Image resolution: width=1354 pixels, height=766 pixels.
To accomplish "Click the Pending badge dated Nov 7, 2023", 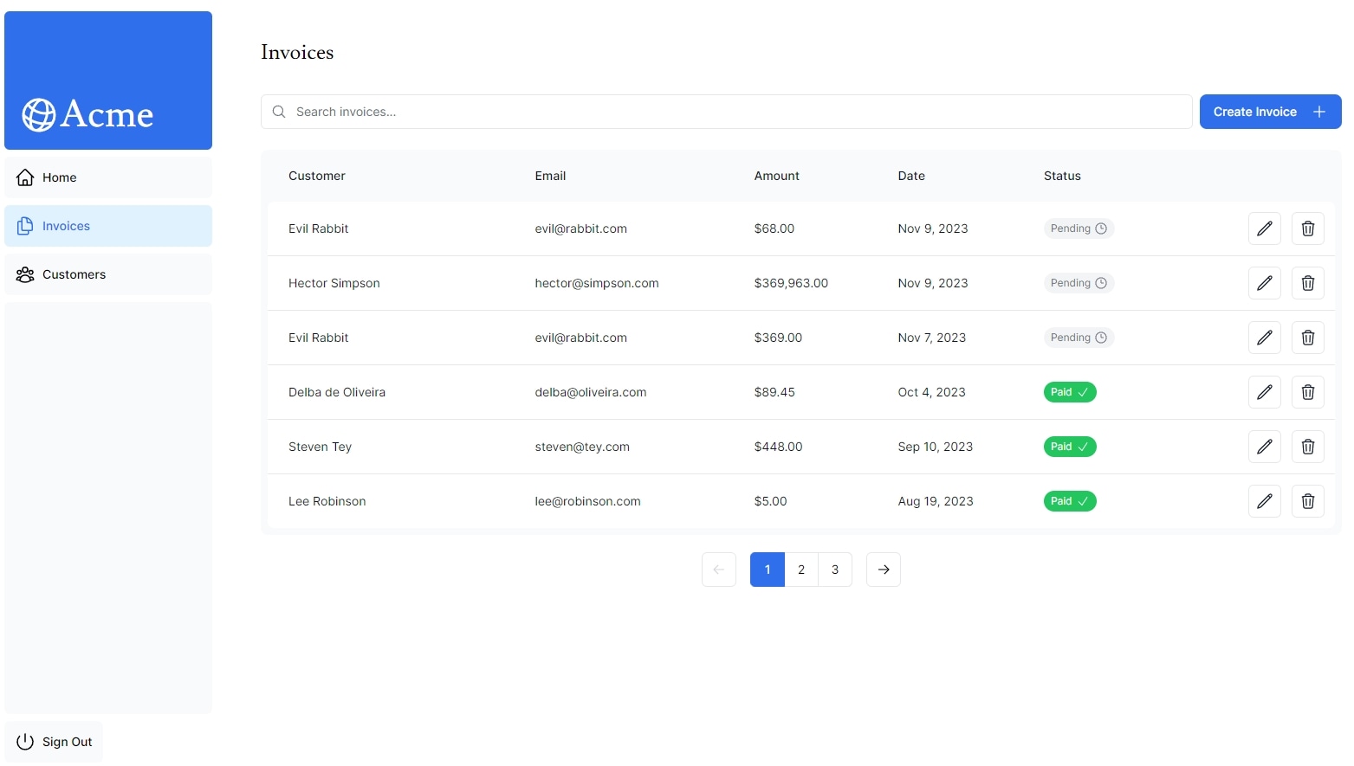I will 1079,338.
